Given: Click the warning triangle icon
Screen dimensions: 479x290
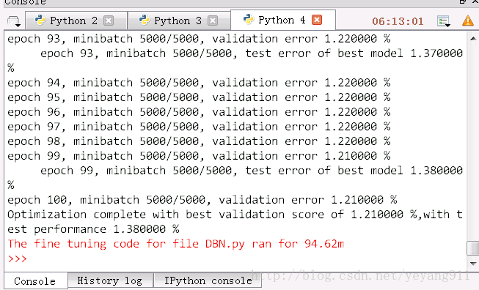Looking at the screenshot, I should pos(468,21).
